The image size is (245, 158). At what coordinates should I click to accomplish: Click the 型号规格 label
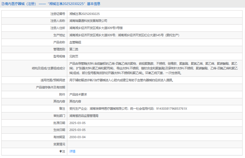click(x=59, y=57)
